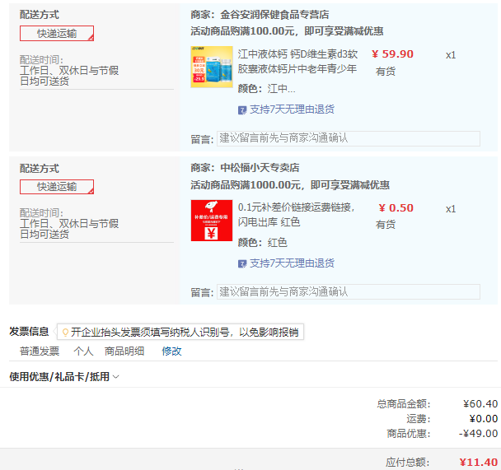Screen dimensions: 501x470
Task: Click 颜色: 江中... attribute text
Action: coord(267,89)
